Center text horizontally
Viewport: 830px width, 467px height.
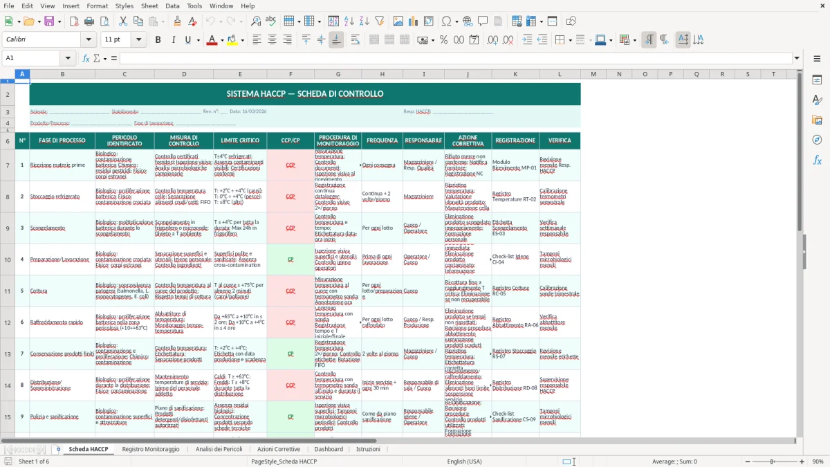(272, 40)
